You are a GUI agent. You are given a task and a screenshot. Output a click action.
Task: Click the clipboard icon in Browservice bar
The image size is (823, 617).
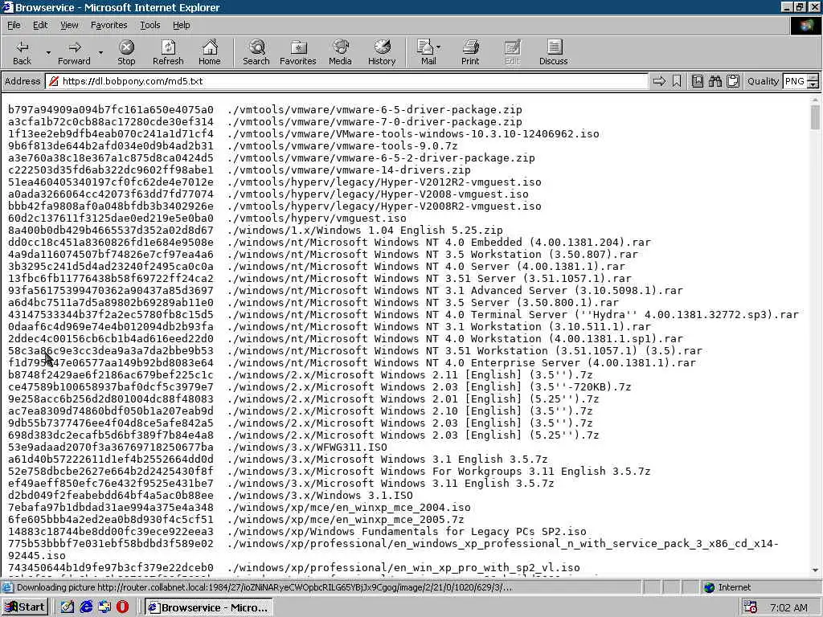pos(733,81)
